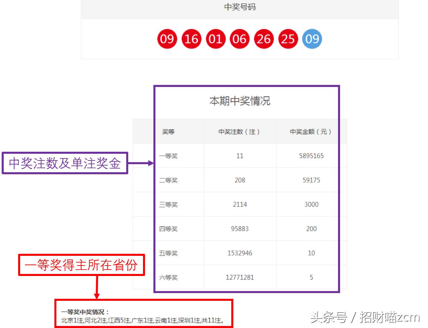Click the 中奖金额（元）column header
This screenshot has height=328, width=428.
pyautogui.click(x=311, y=132)
